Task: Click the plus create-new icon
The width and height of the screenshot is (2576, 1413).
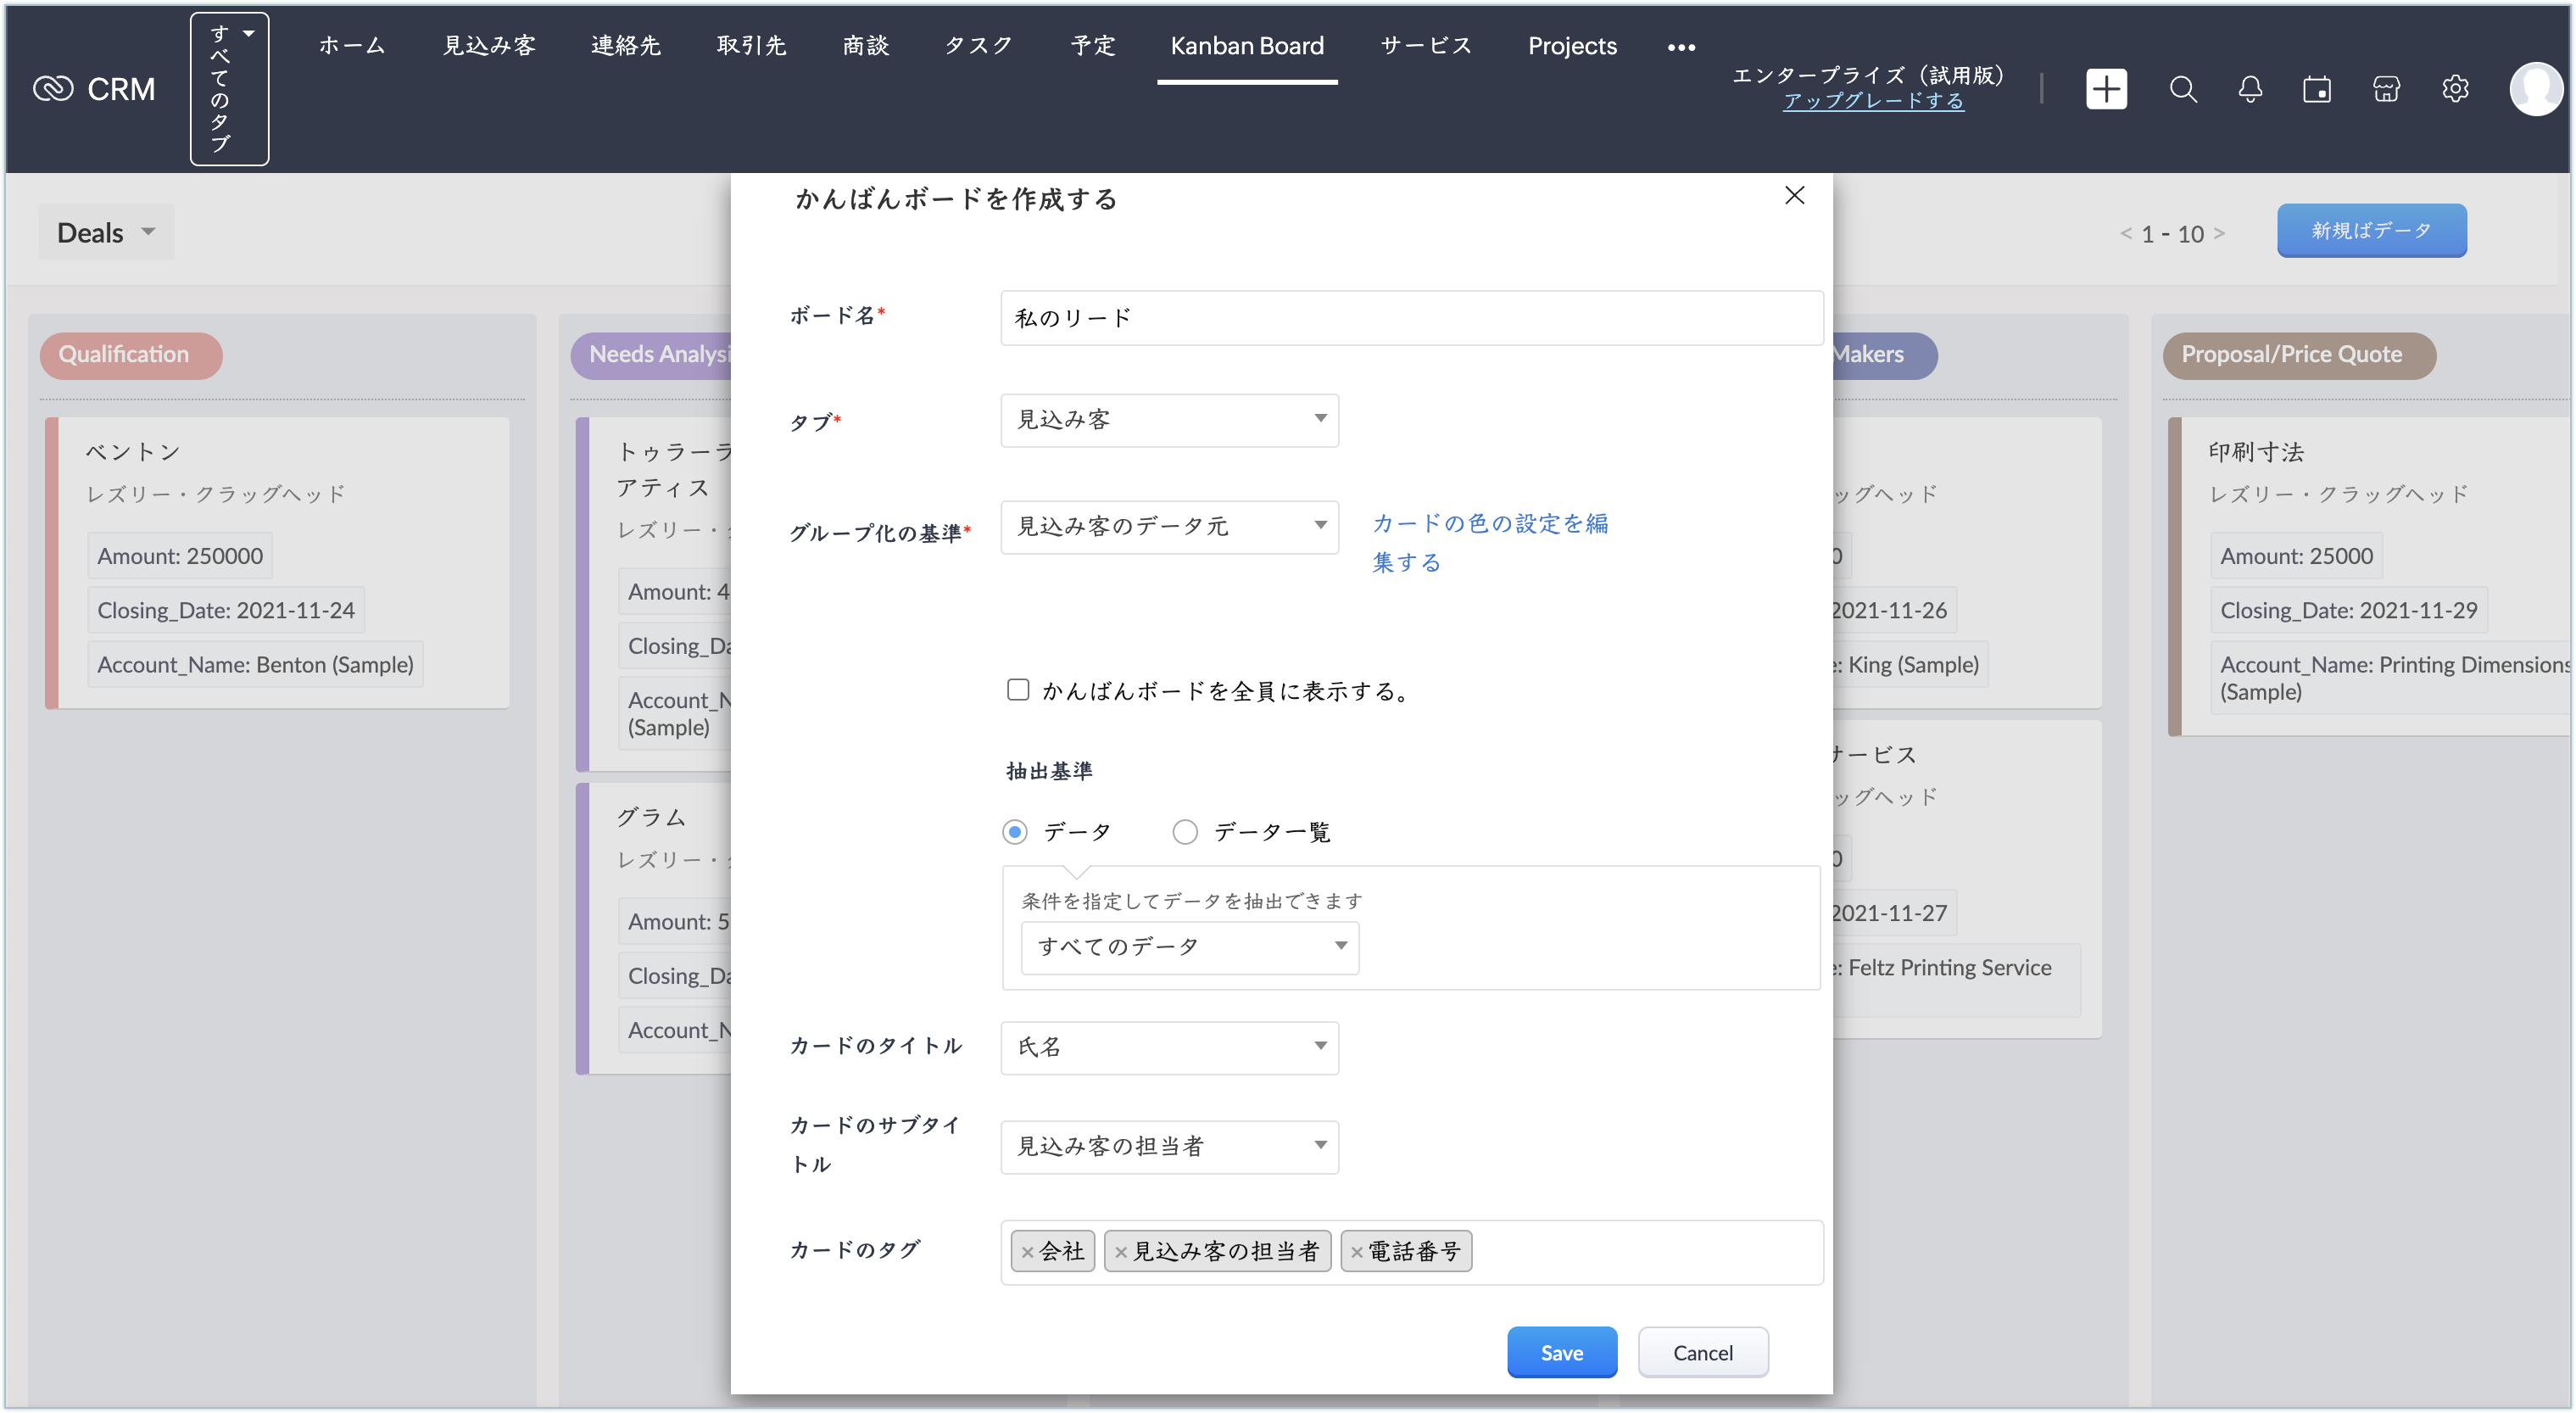Action: [x=2106, y=89]
